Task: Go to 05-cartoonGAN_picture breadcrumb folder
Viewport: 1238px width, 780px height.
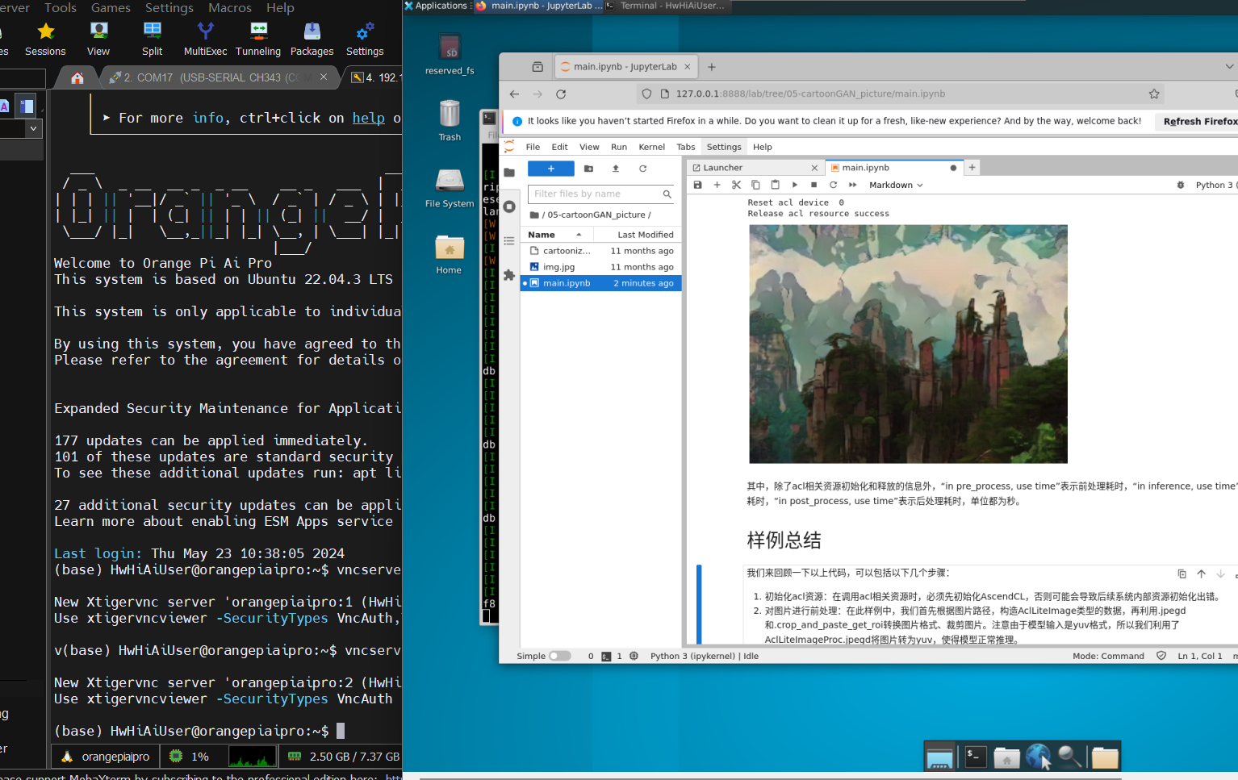Action: pyautogui.click(x=596, y=215)
